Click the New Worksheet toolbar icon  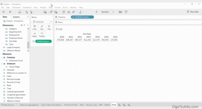pos(45,12)
